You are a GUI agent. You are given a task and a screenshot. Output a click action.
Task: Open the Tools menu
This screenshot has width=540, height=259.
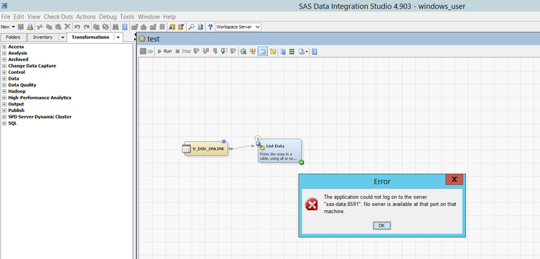pyautogui.click(x=127, y=17)
